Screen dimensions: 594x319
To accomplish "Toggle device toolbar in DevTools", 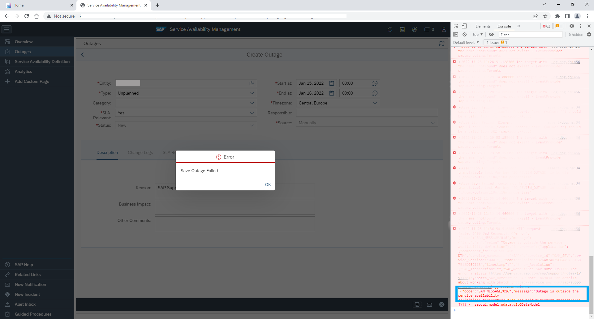I will click(x=464, y=26).
